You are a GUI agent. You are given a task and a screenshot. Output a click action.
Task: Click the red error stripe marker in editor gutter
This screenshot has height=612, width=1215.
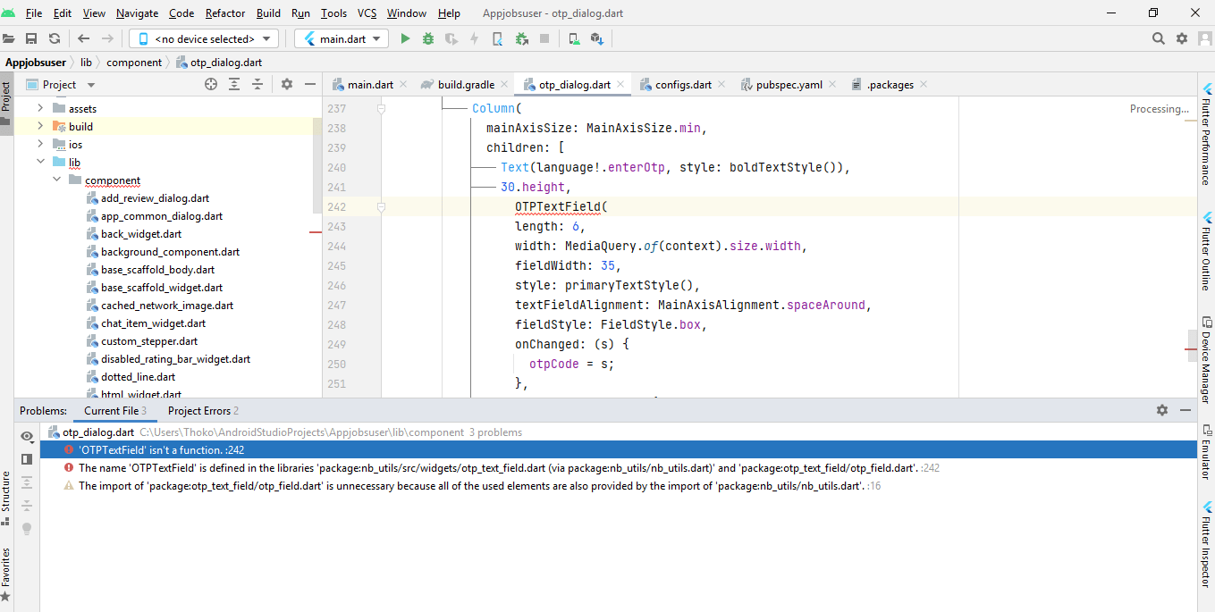1191,349
